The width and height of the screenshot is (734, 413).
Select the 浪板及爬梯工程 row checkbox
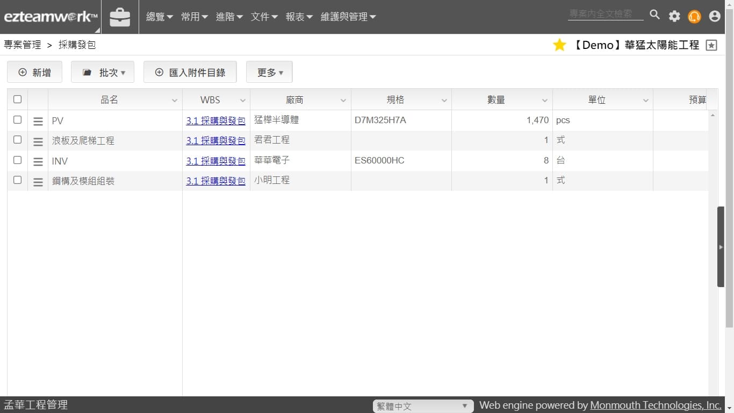tap(17, 140)
